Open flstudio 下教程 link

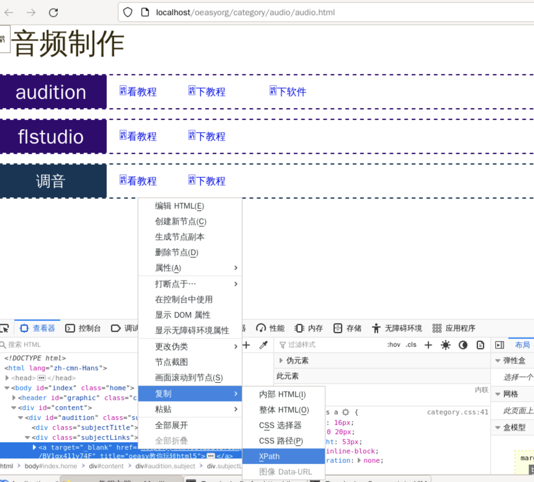coord(207,136)
